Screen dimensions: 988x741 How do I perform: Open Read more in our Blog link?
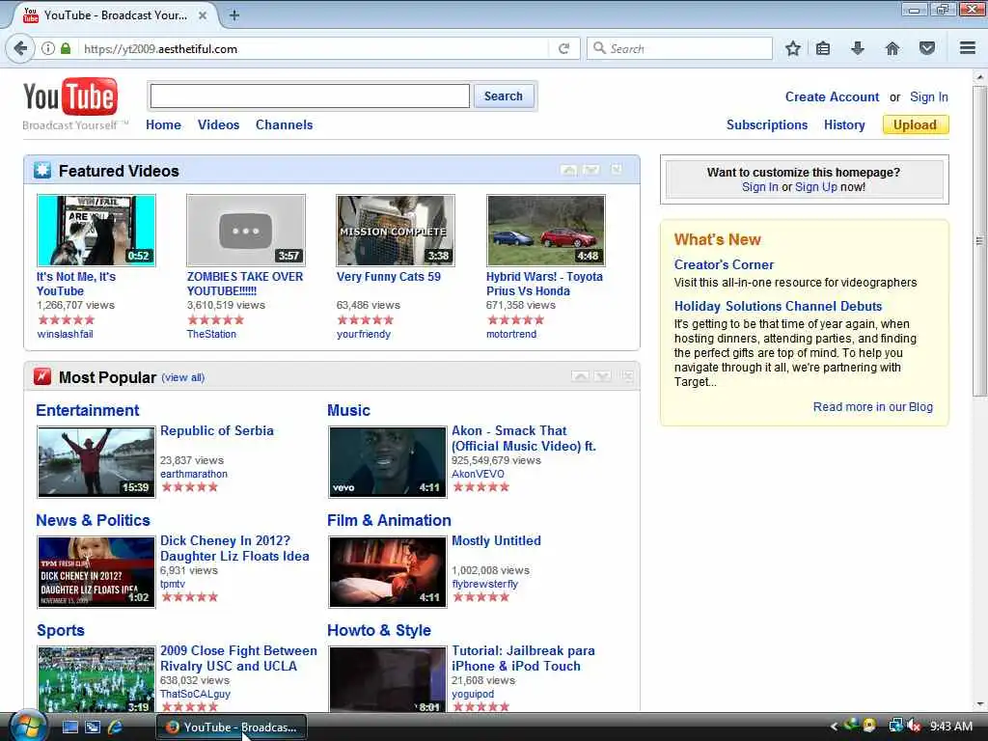click(x=872, y=407)
